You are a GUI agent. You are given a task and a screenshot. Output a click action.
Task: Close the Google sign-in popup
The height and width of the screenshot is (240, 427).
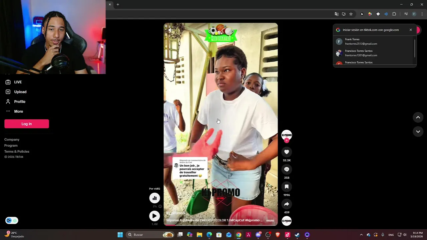pyautogui.click(x=411, y=30)
